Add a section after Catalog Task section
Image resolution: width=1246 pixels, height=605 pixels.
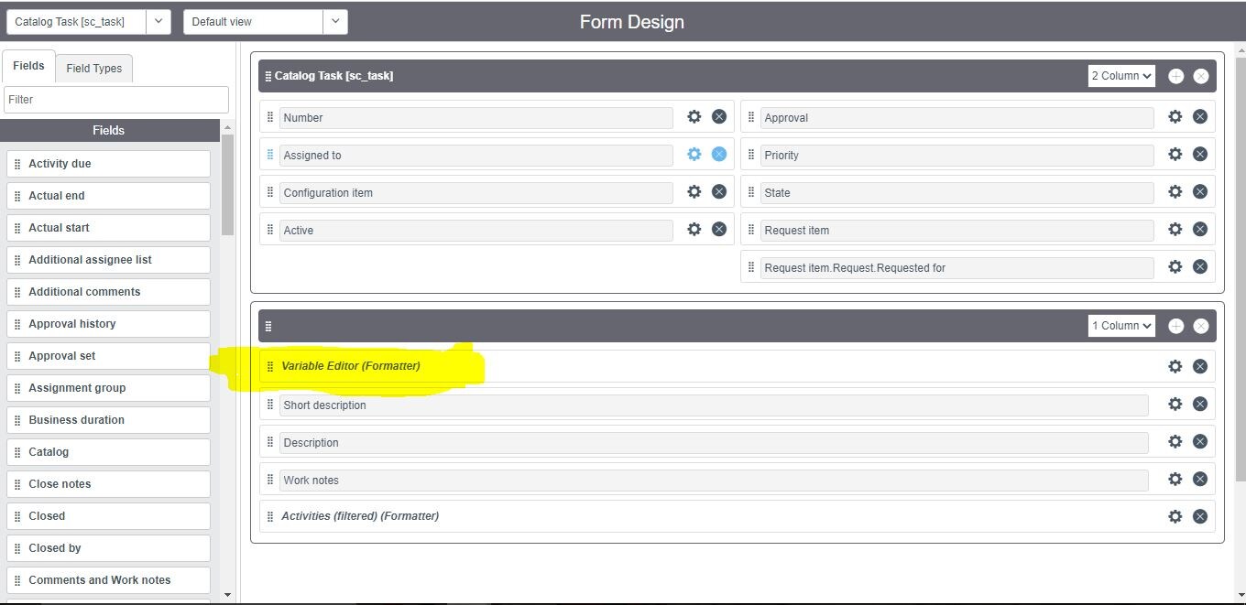pyautogui.click(x=1176, y=76)
